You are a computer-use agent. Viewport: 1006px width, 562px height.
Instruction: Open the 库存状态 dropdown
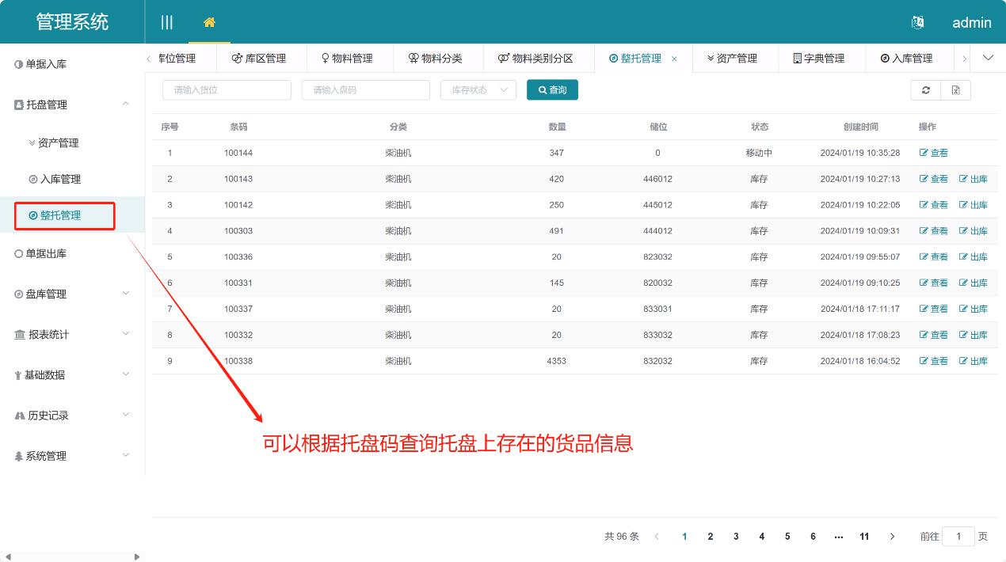click(478, 89)
